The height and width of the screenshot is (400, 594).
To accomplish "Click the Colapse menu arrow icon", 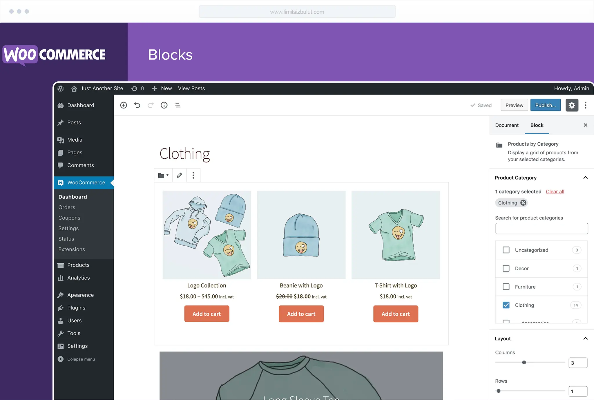I will [x=61, y=359].
